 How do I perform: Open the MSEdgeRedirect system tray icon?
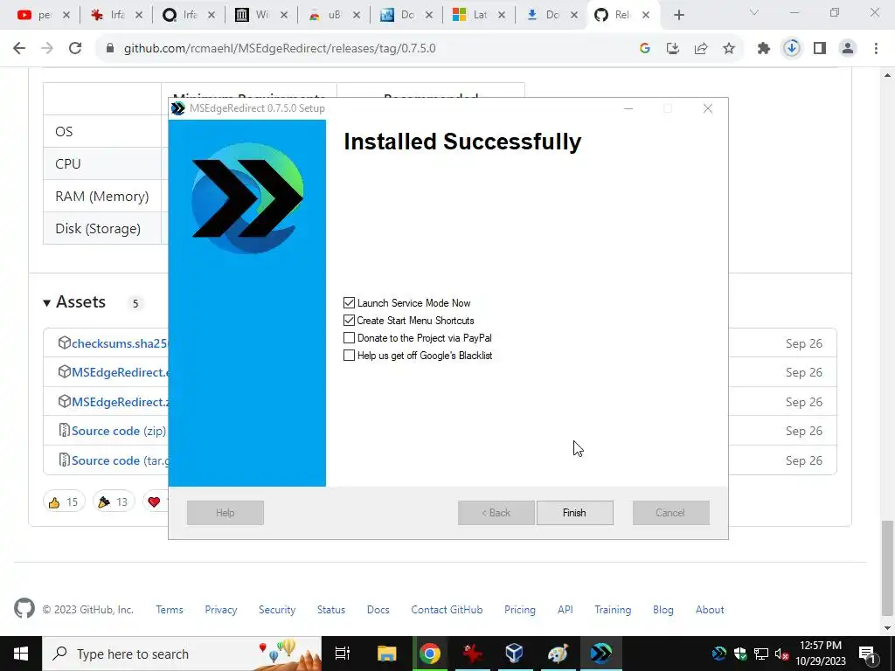click(x=719, y=654)
